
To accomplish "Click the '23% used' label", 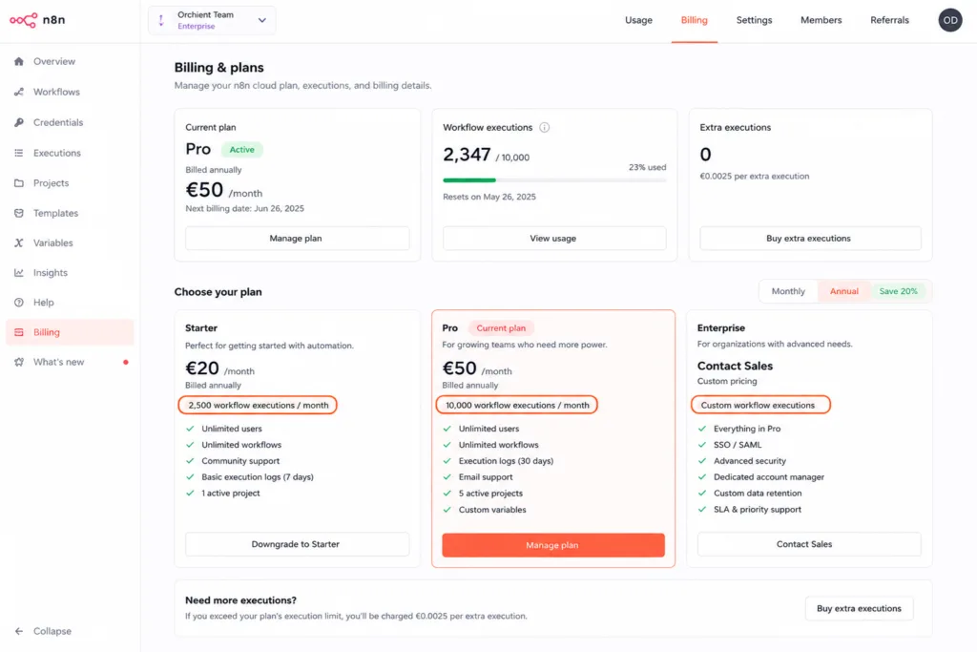I will point(648,167).
